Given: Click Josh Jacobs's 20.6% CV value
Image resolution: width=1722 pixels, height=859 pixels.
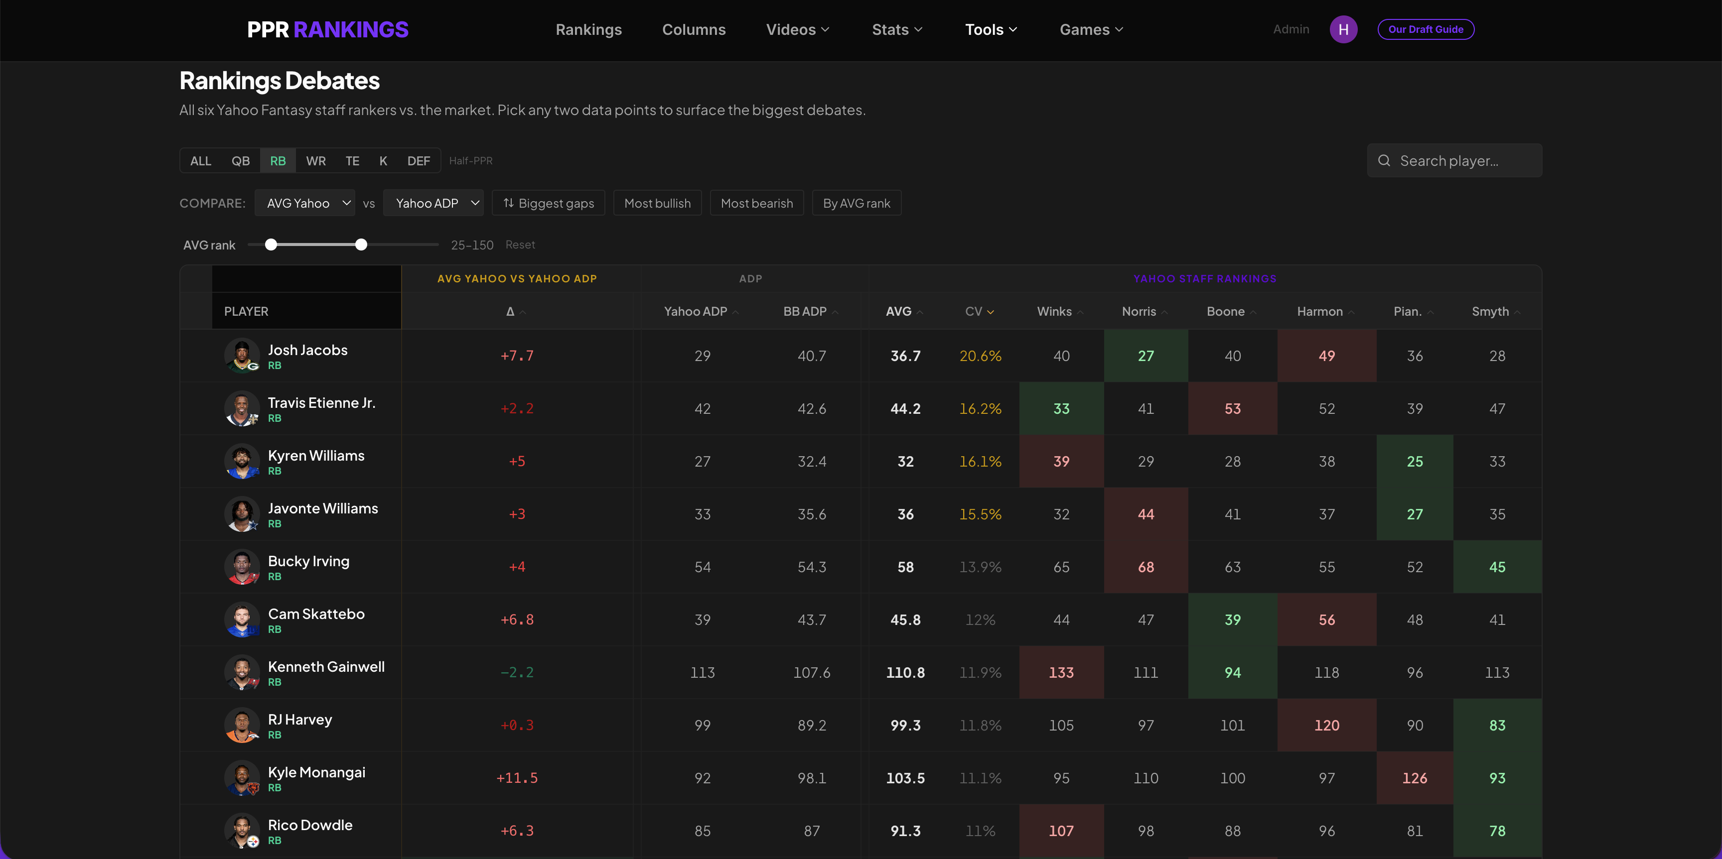Looking at the screenshot, I should tap(980, 356).
